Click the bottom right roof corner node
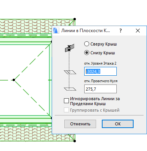147x151 pixels. 75,141
